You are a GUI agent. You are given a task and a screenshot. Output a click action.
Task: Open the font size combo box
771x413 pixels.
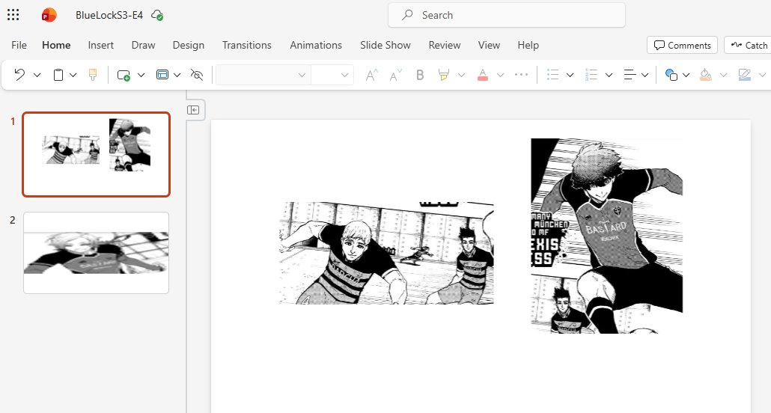[x=332, y=75]
